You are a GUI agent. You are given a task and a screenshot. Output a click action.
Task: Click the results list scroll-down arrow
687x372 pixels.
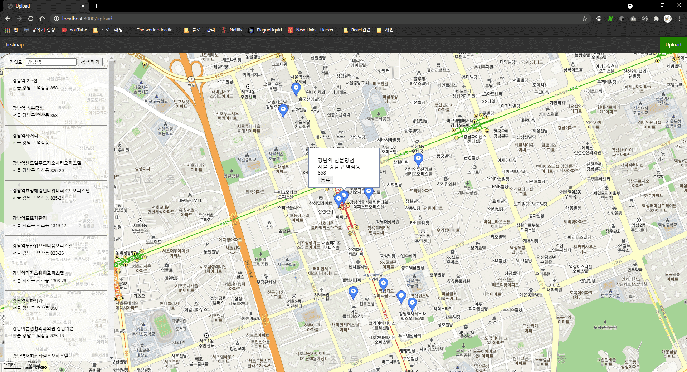tap(112, 358)
